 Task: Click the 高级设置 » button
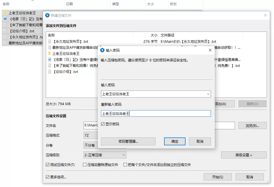point(244,155)
